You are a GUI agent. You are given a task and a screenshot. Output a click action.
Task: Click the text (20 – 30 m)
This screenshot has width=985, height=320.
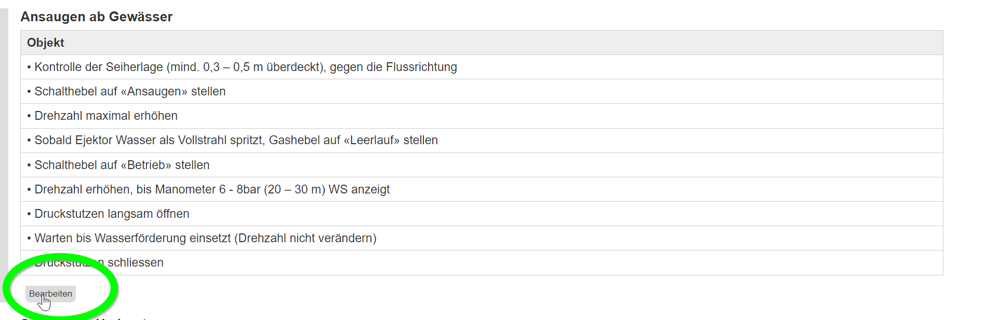click(295, 189)
